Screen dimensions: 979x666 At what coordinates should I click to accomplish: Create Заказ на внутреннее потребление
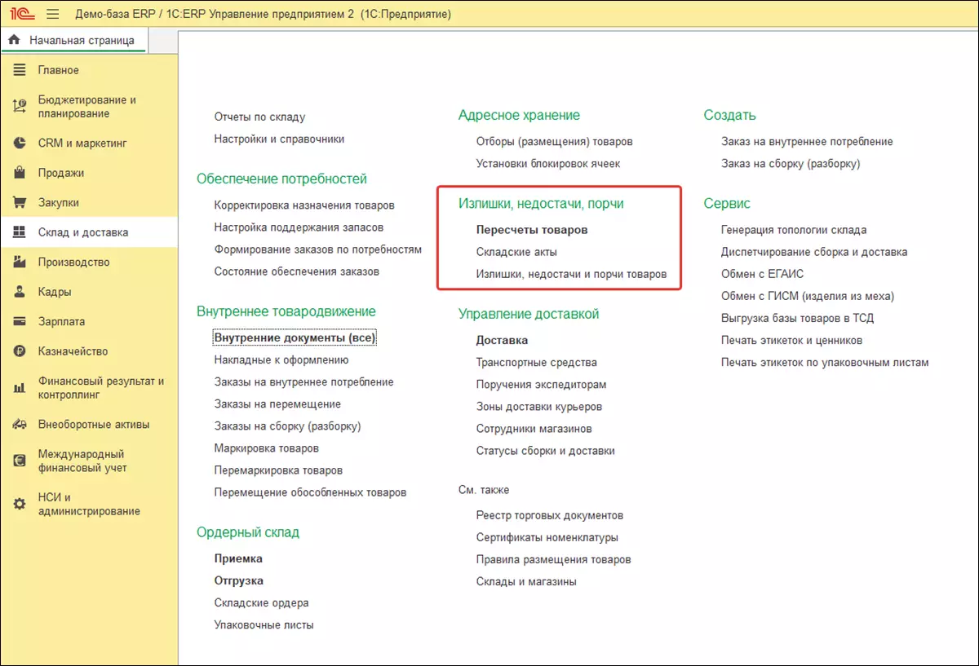[x=807, y=142]
